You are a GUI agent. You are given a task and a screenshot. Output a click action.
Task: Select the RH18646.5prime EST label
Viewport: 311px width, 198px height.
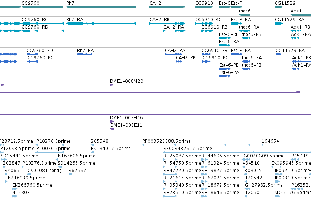pos(220,193)
